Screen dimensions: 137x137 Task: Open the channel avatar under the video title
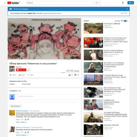coord(12,69)
